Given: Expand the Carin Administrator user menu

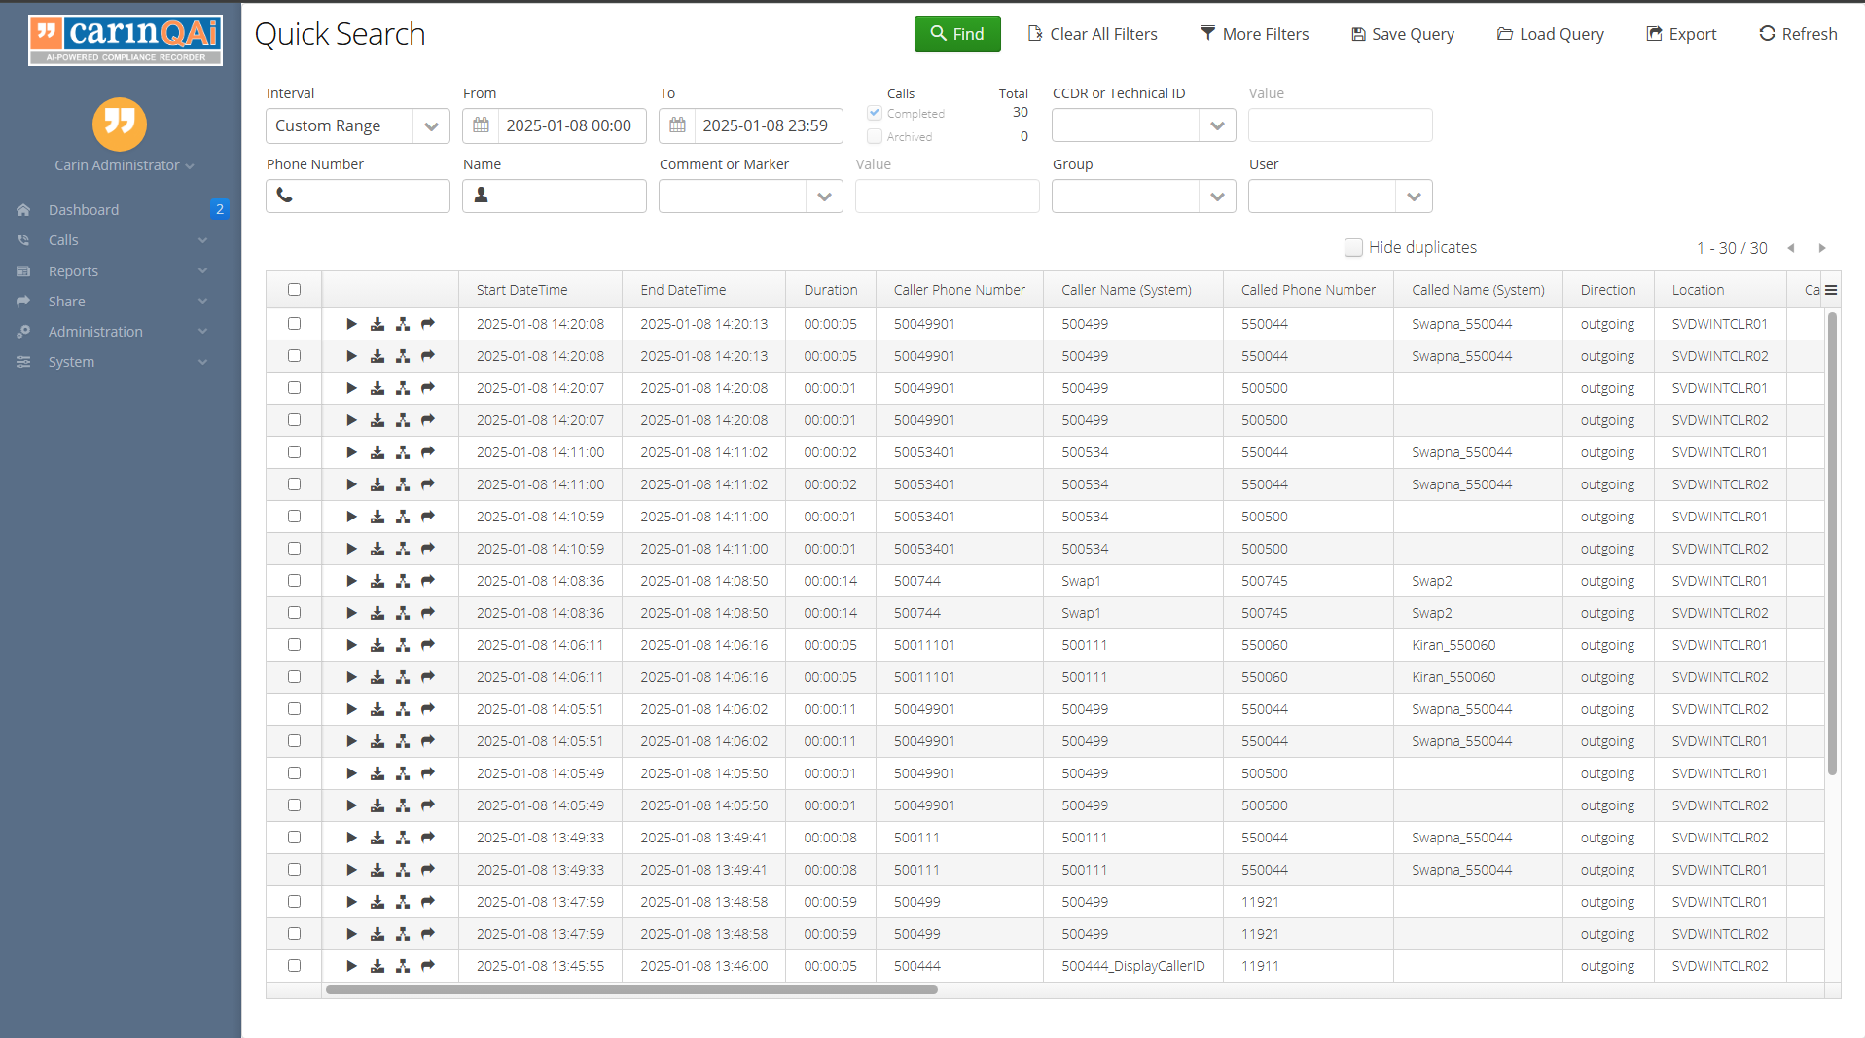Looking at the screenshot, I should [125, 165].
